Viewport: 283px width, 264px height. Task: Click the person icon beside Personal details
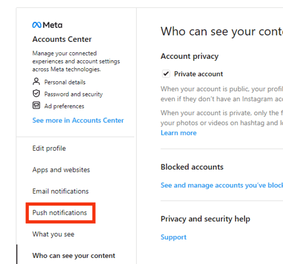pyautogui.click(x=36, y=81)
